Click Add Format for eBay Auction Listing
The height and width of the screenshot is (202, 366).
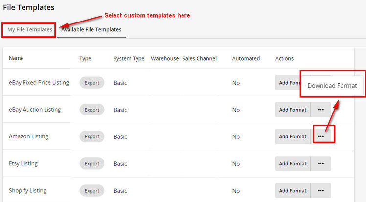click(293, 110)
